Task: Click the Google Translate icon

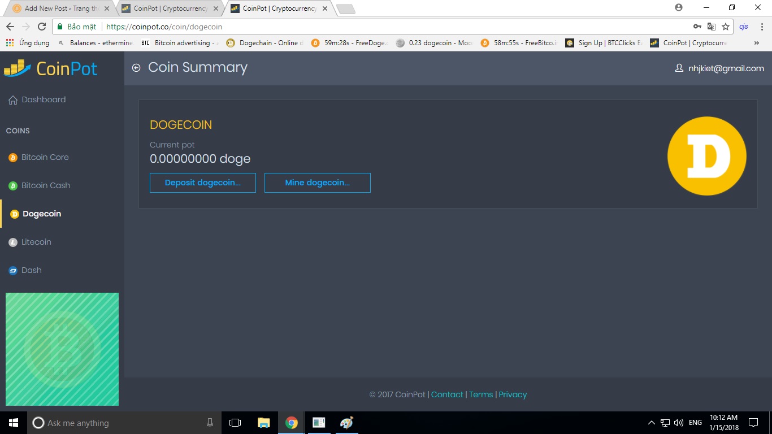Action: (712, 27)
